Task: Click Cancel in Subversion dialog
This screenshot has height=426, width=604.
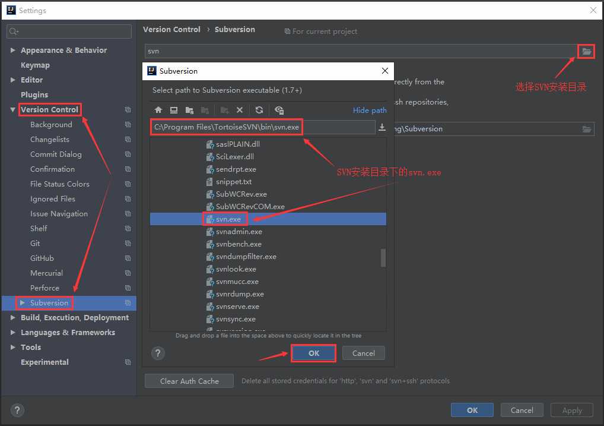Action: 363,353
